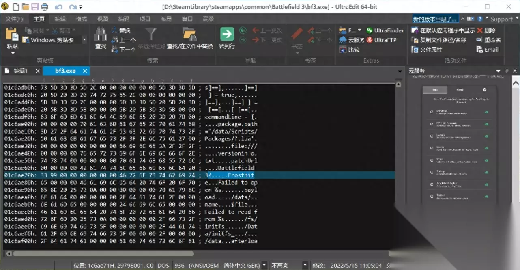
Task: Collapse the ribbon with the up chevron
Action: pyautogui.click(x=463, y=19)
